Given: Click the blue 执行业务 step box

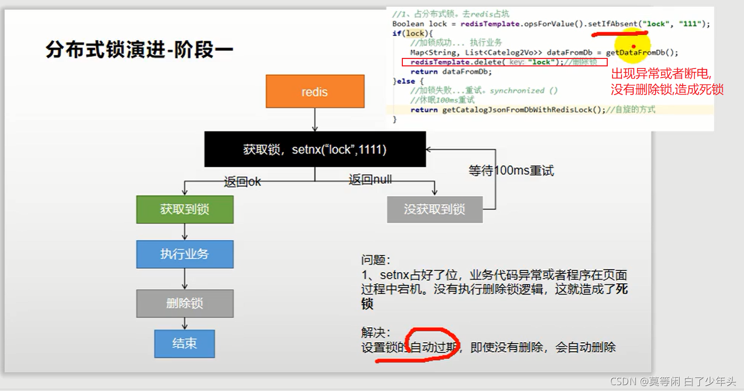Looking at the screenshot, I should (185, 254).
